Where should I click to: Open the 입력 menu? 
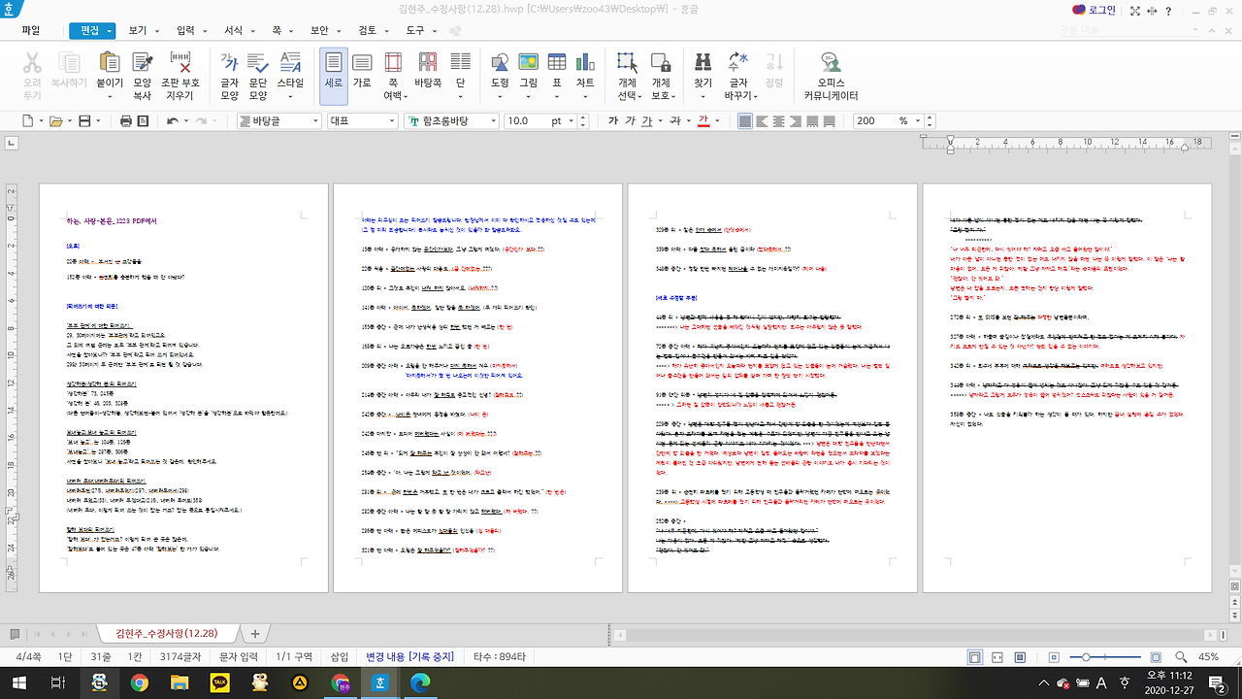point(186,30)
